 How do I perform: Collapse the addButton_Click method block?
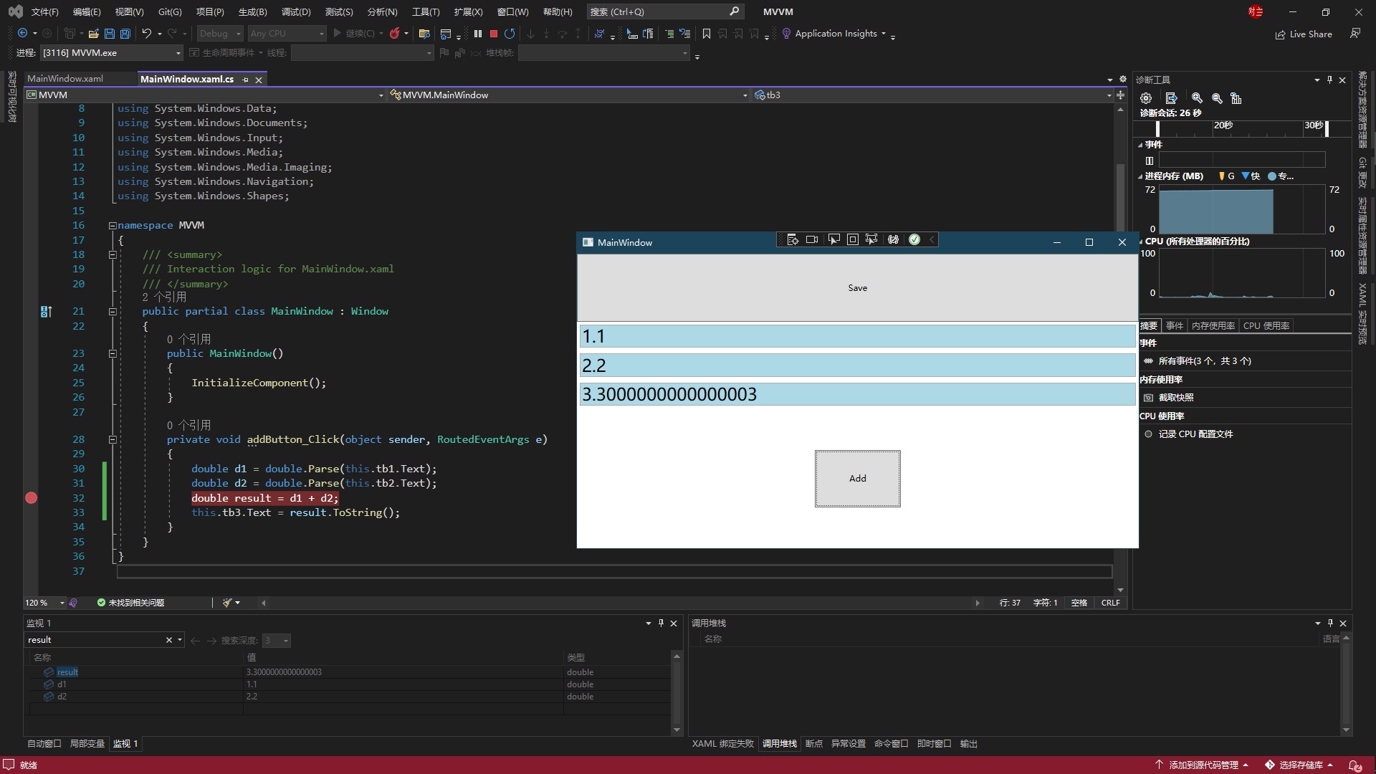pyautogui.click(x=113, y=440)
